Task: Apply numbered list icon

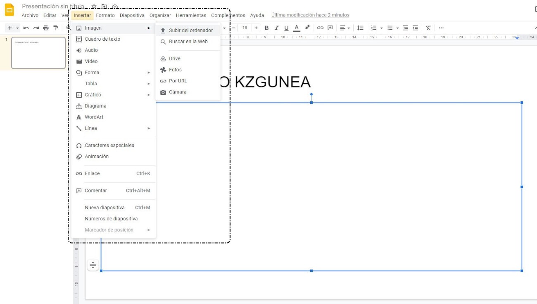Action: pos(374,28)
